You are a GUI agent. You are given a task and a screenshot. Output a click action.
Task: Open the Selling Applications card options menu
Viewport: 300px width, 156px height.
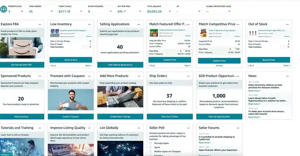click(x=139, y=24)
